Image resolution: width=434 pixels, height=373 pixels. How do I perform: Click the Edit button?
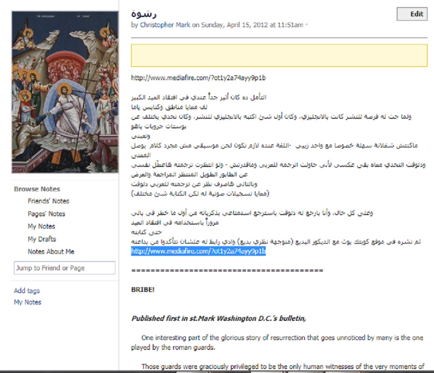click(x=412, y=14)
